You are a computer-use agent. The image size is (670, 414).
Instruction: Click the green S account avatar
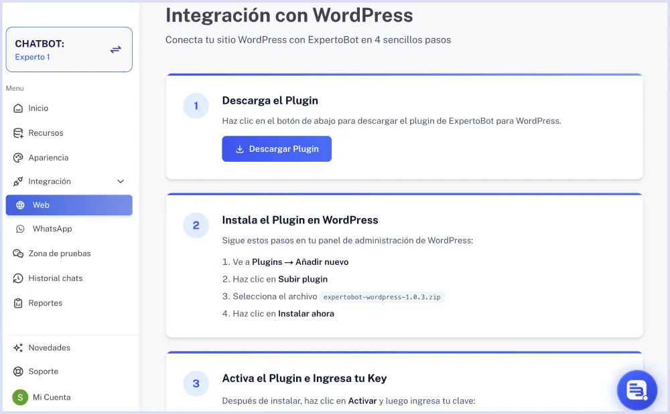[20, 397]
